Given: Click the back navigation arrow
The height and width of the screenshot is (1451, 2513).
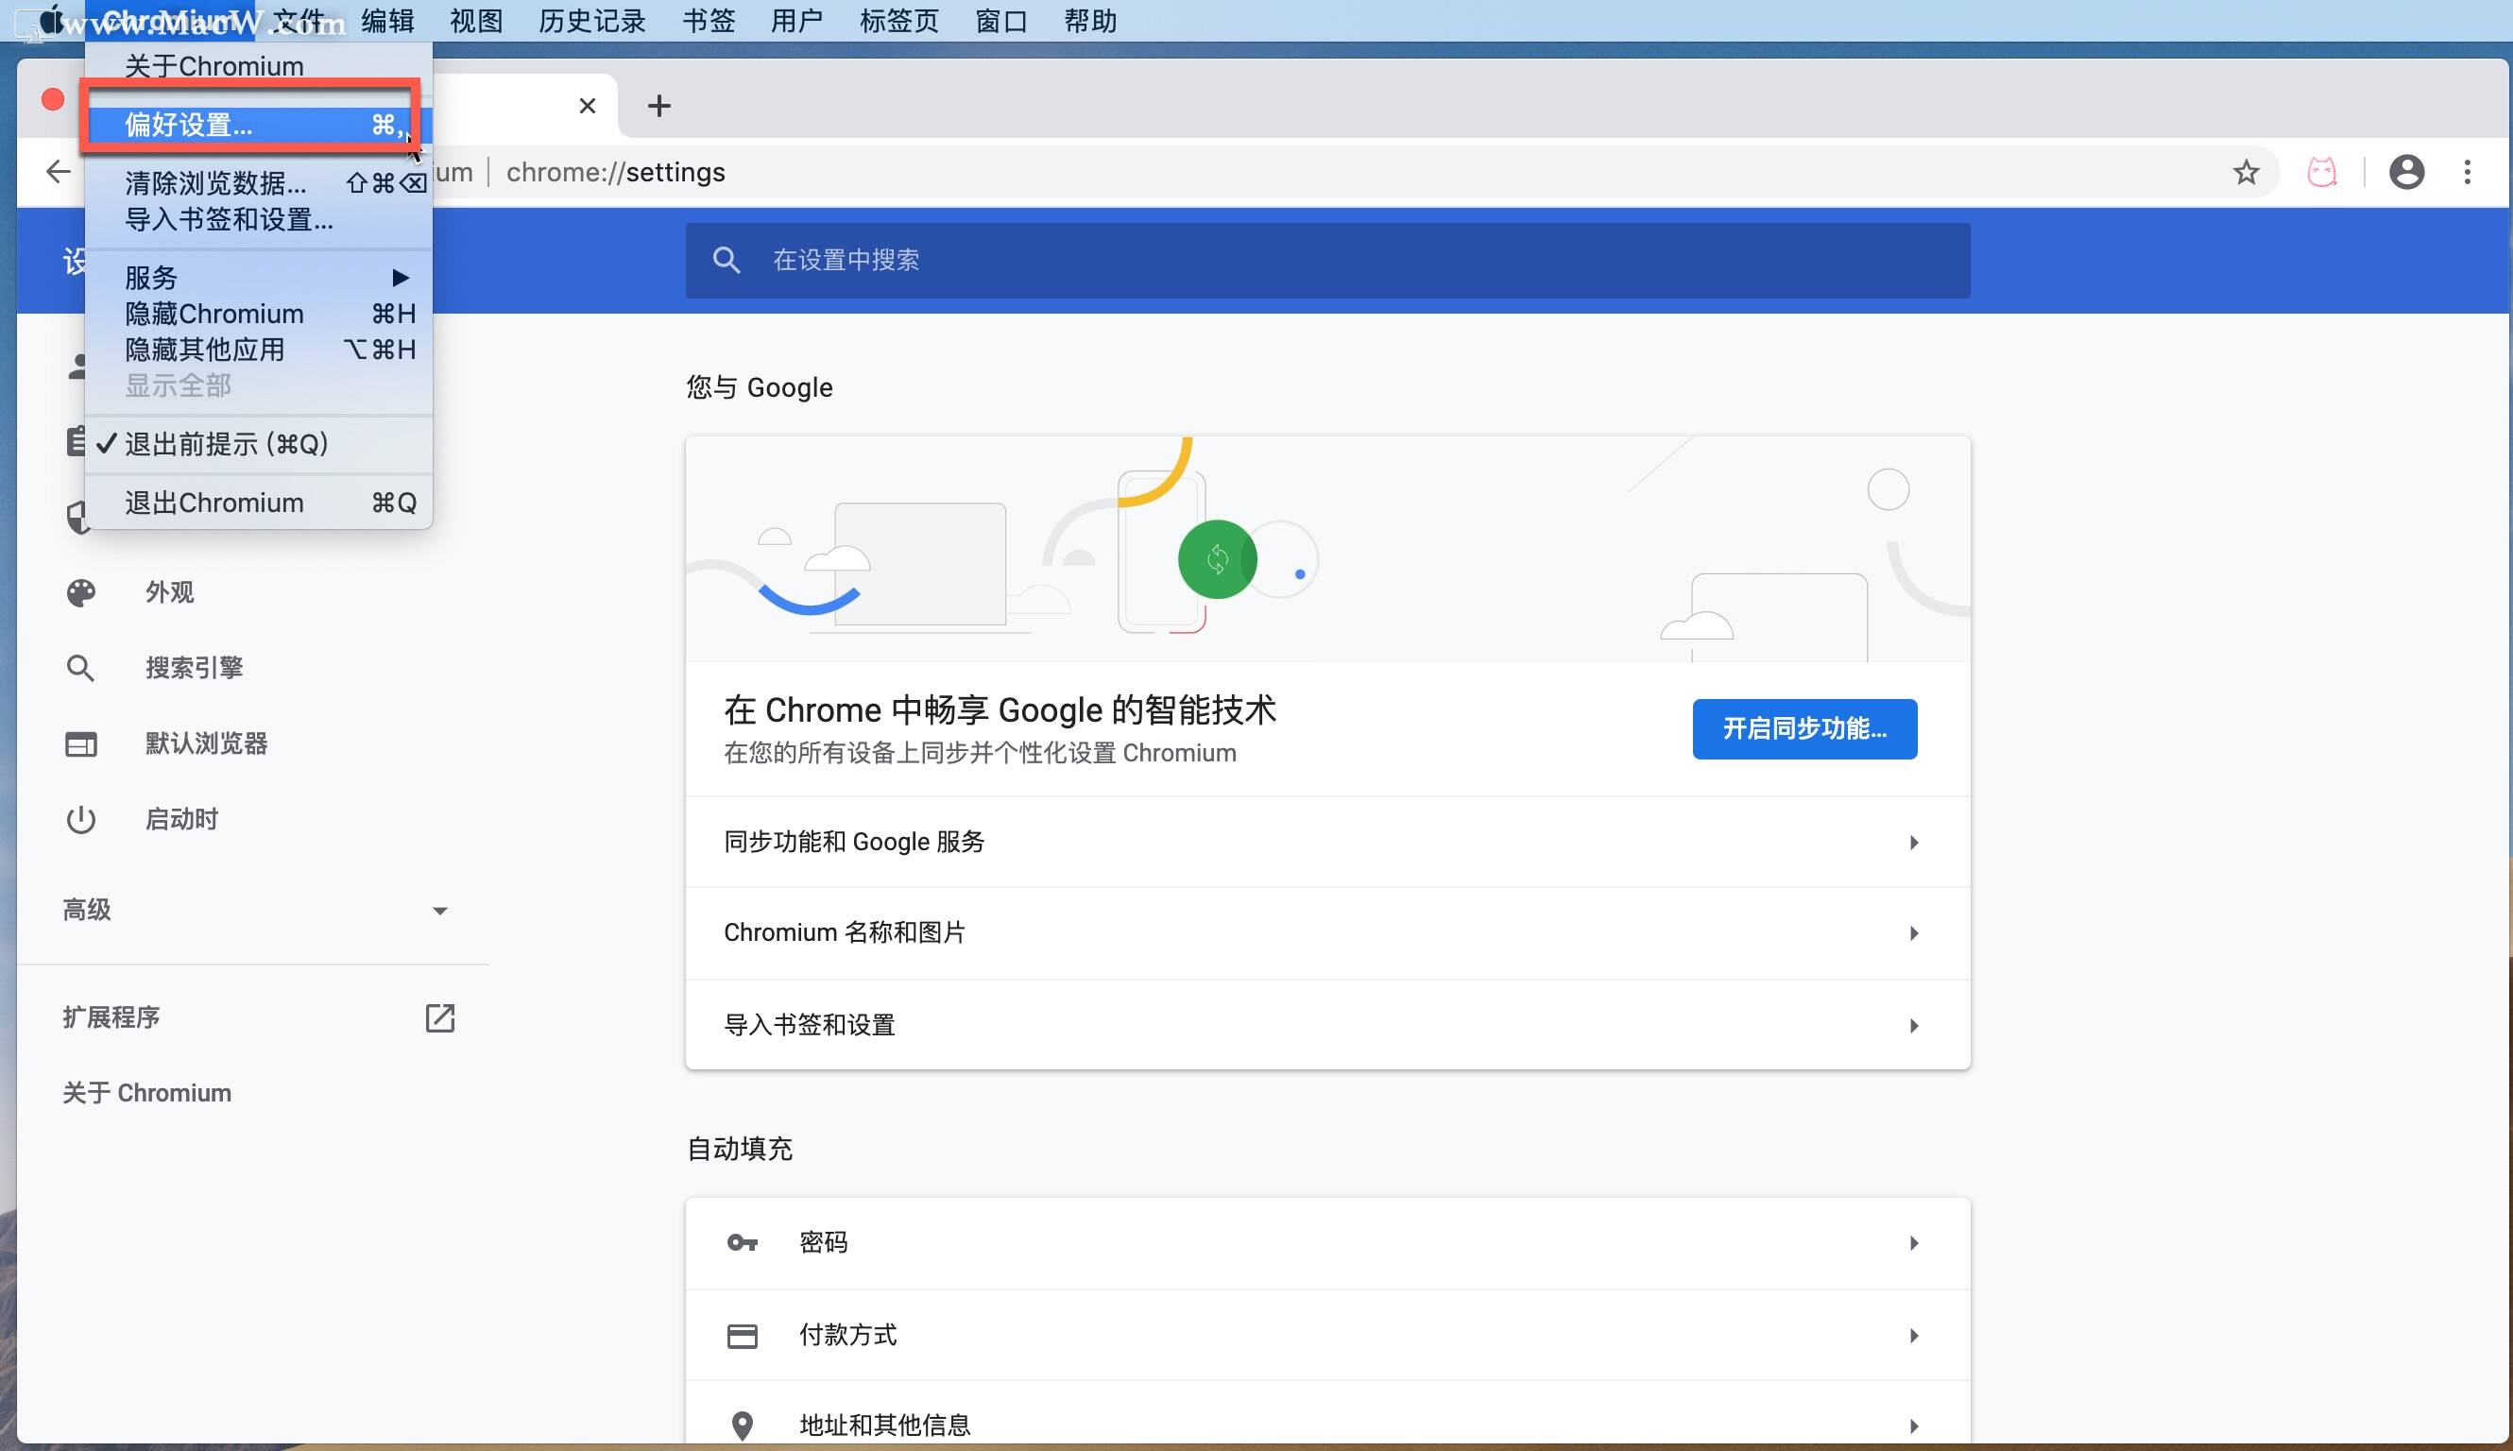Looking at the screenshot, I should coord(59,173).
